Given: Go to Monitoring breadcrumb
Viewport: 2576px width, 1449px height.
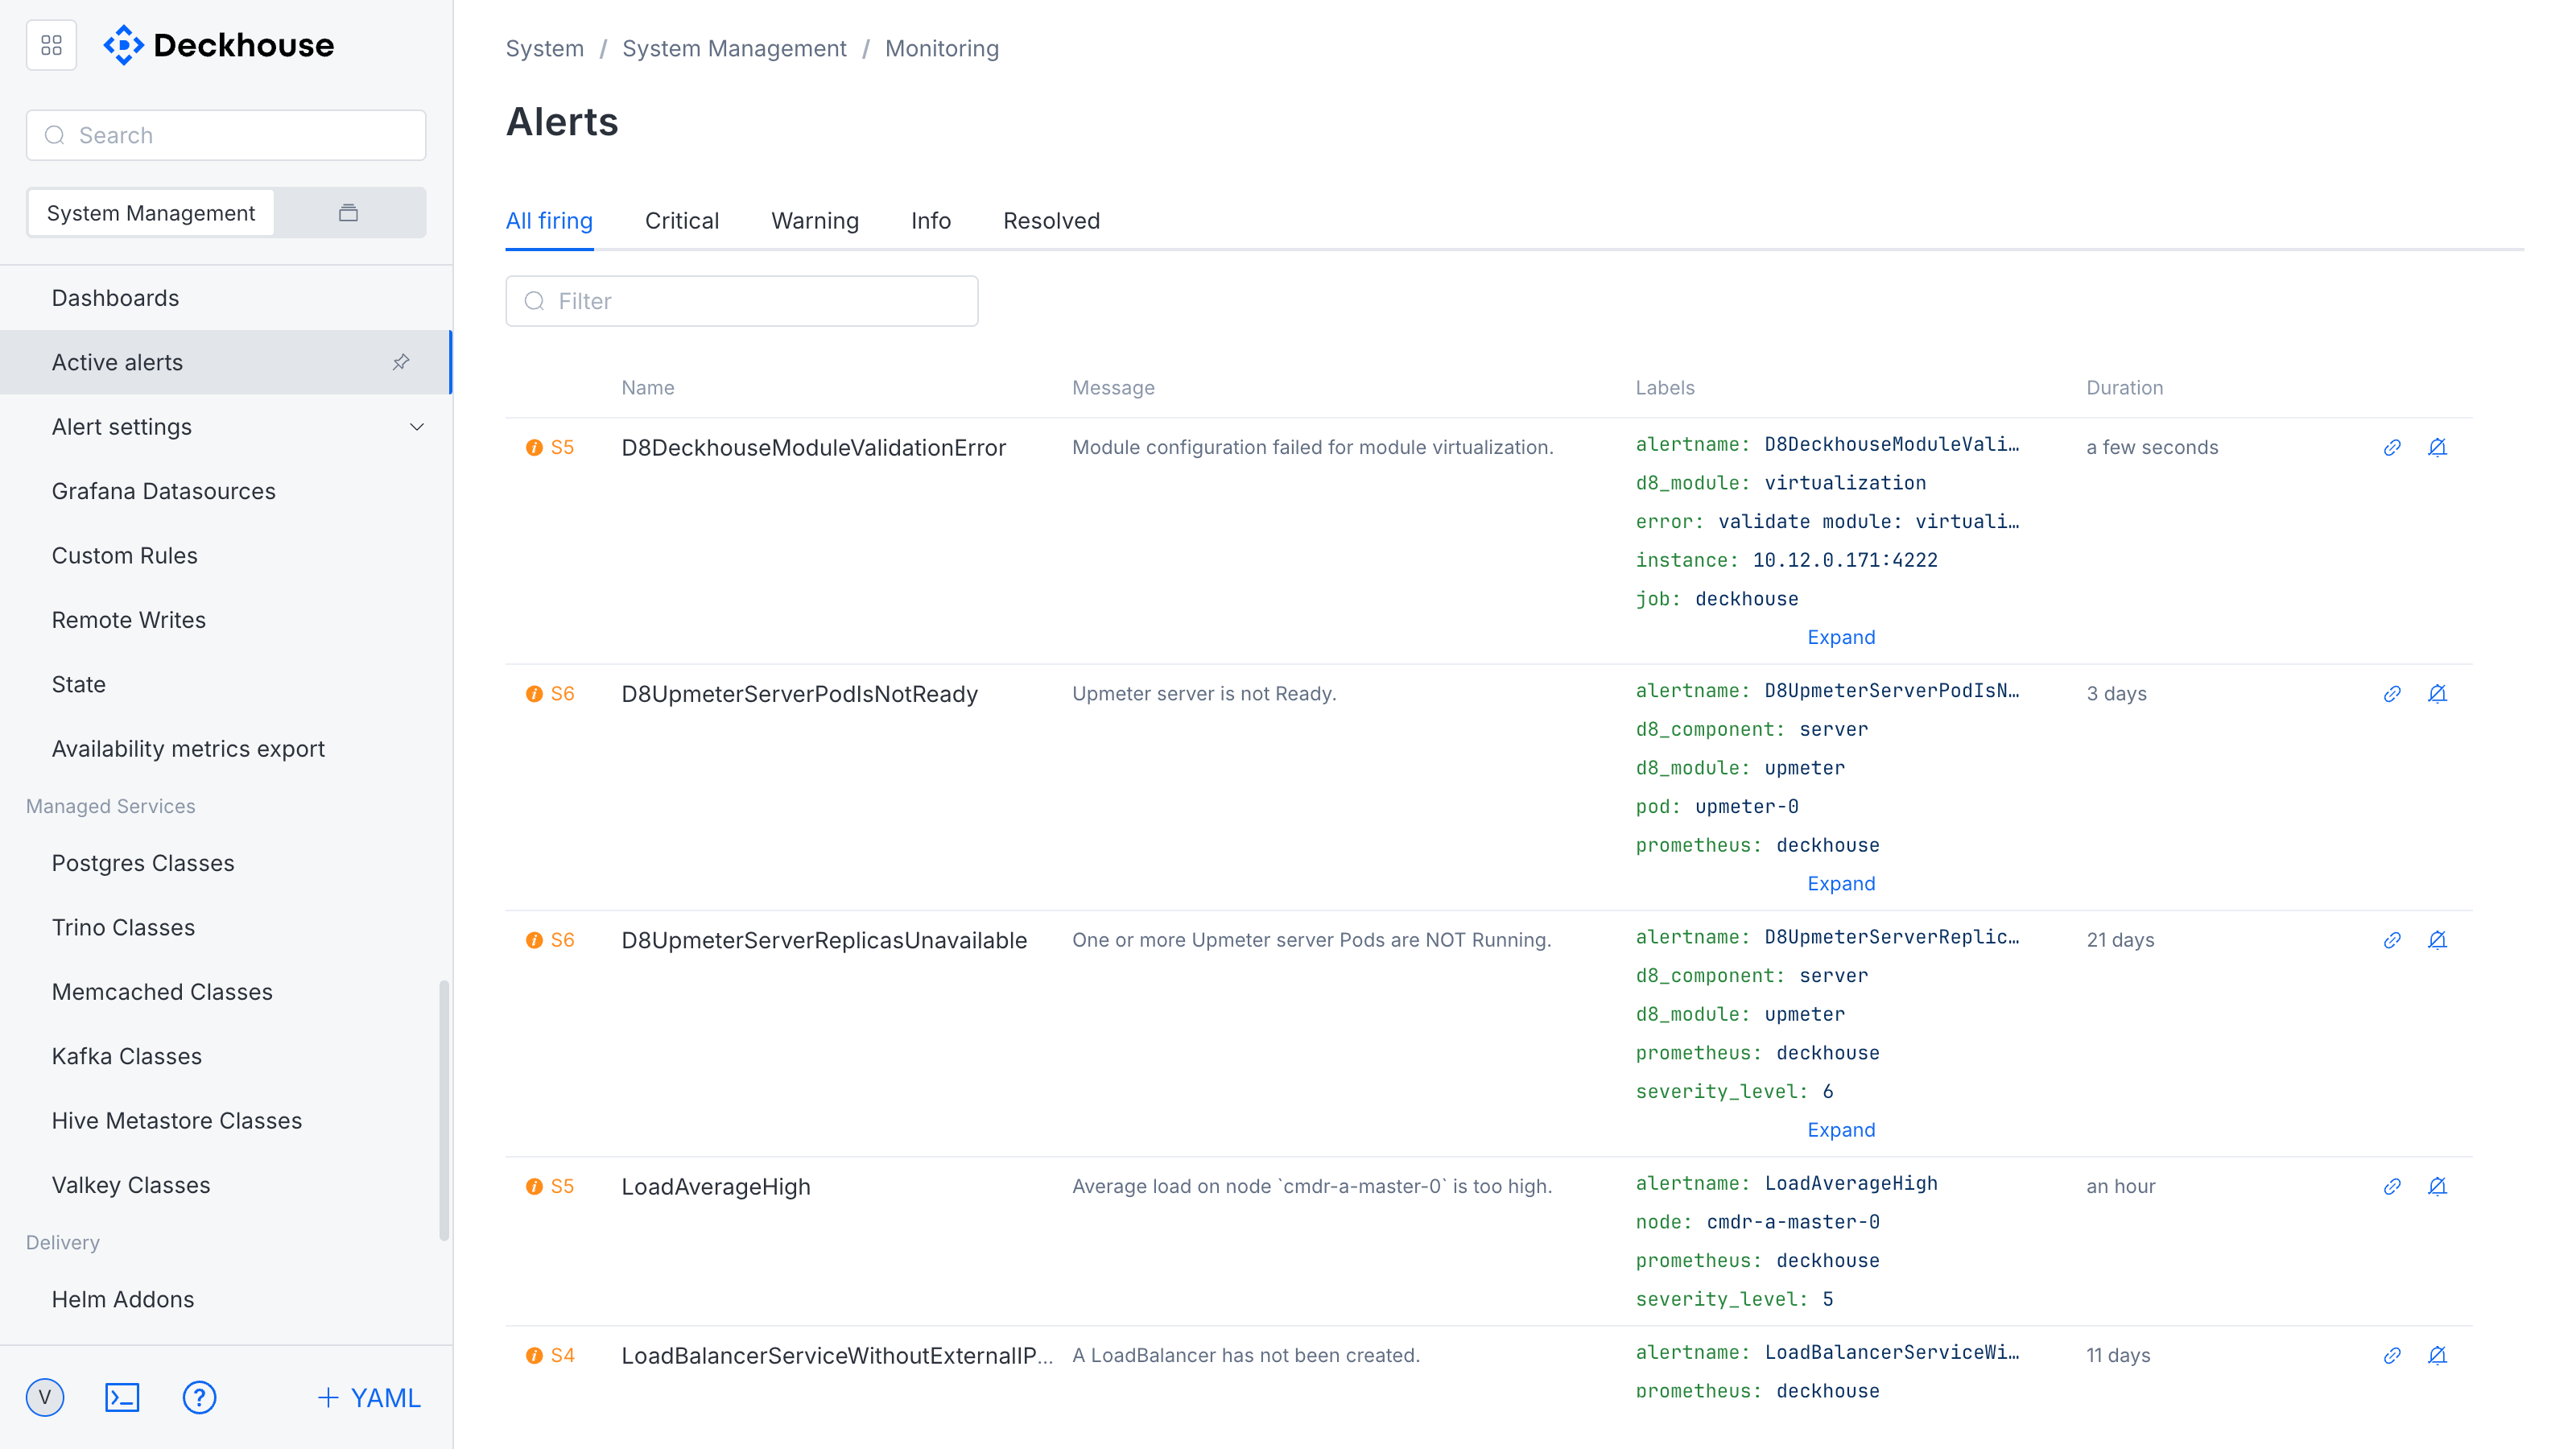Looking at the screenshot, I should pyautogui.click(x=941, y=48).
